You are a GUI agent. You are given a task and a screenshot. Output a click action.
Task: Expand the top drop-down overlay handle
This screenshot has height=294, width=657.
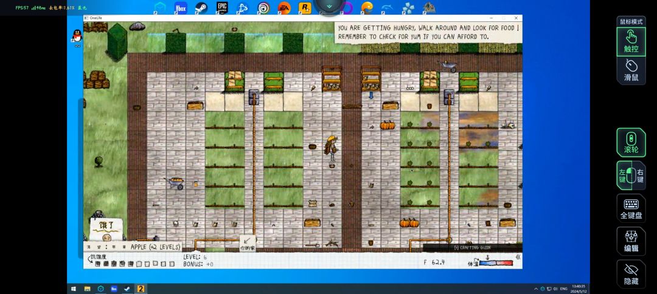329,5
